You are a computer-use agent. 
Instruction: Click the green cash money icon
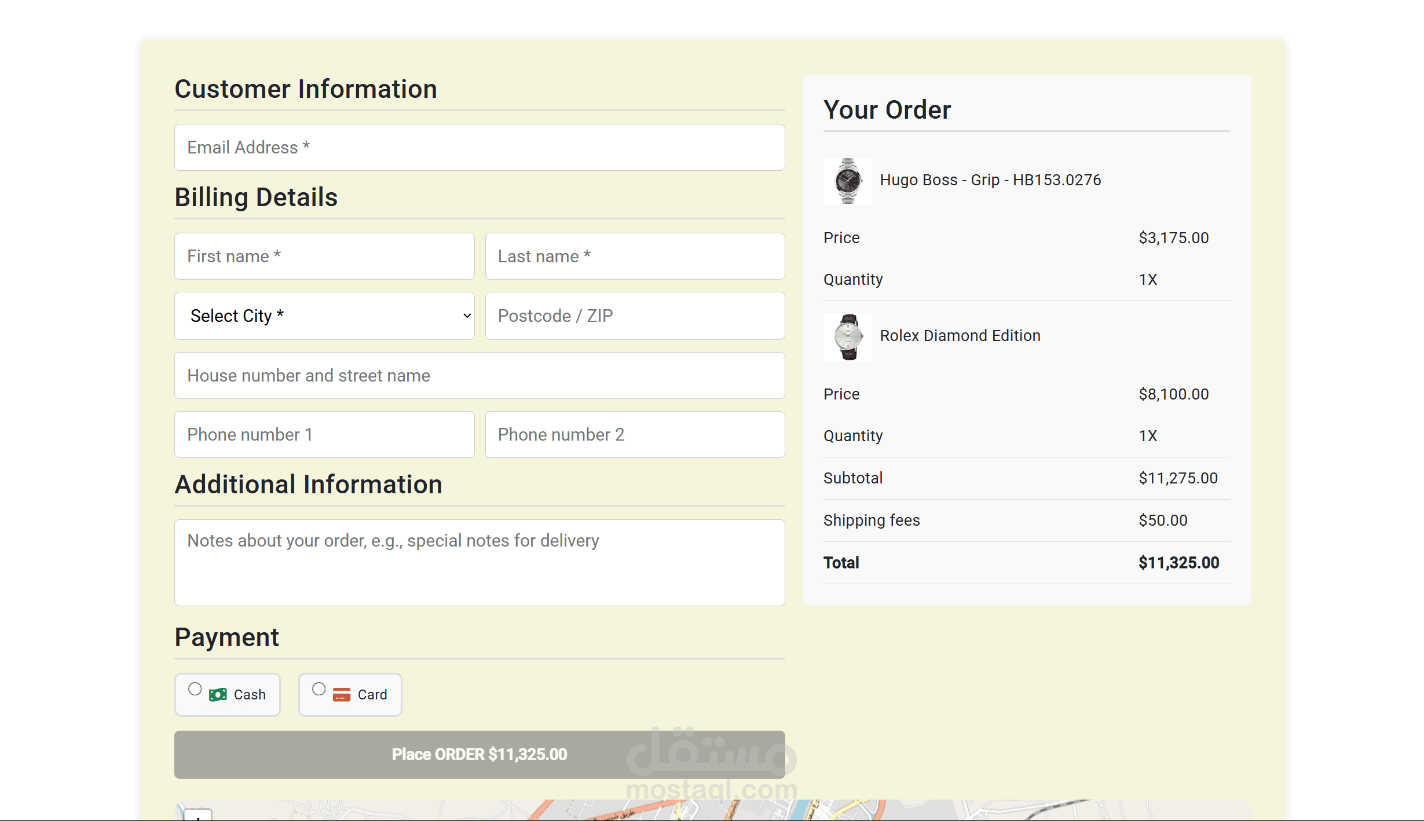click(x=218, y=695)
